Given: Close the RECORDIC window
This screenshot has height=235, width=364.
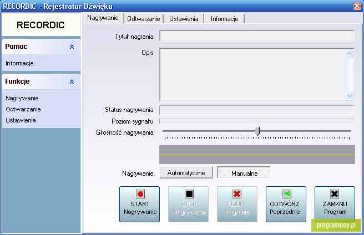Looking at the screenshot, I should pos(357,6).
